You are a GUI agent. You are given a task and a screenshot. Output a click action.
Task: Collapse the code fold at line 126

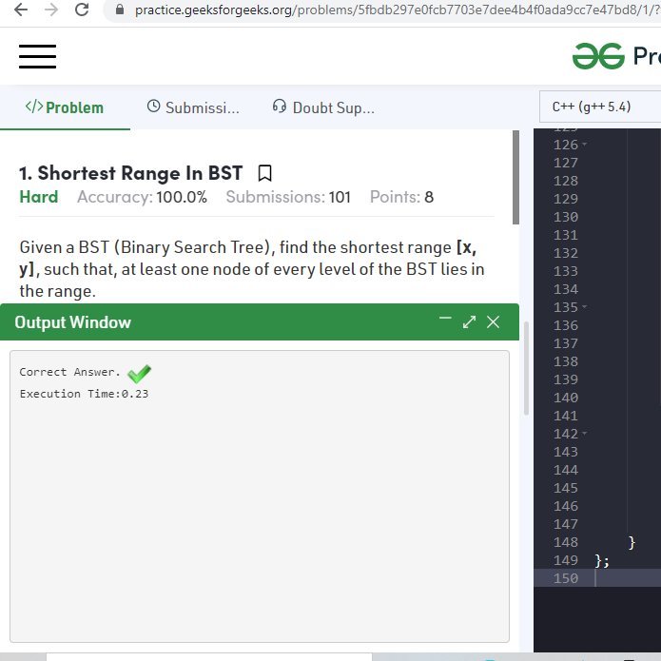tap(584, 145)
